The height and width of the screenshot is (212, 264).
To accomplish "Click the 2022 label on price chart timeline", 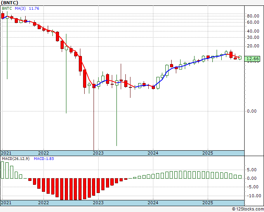I will click(x=43, y=153).
